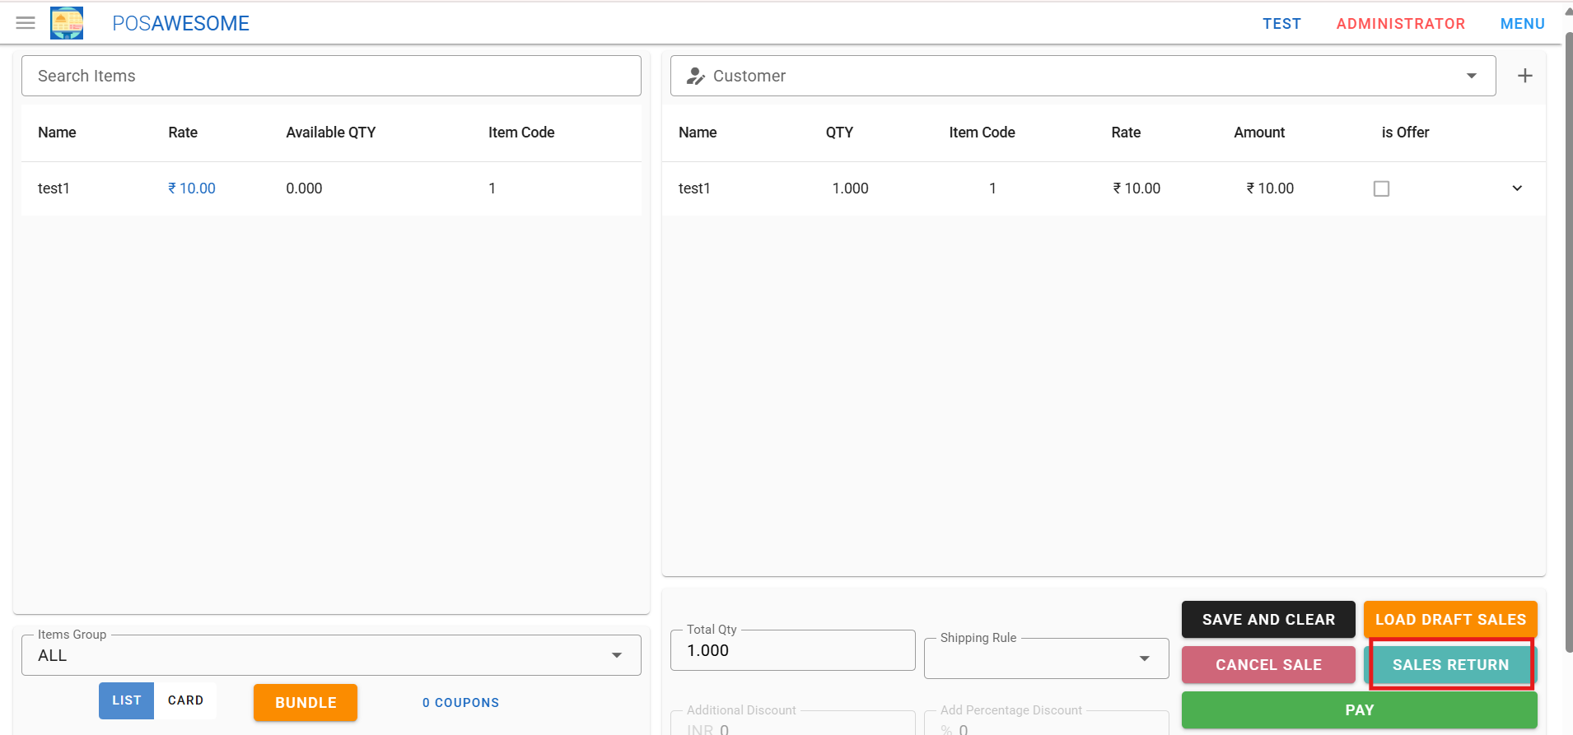Screen dimensions: 1573x735
Task: Click the CANCEL SALE button
Action: coord(1268,664)
